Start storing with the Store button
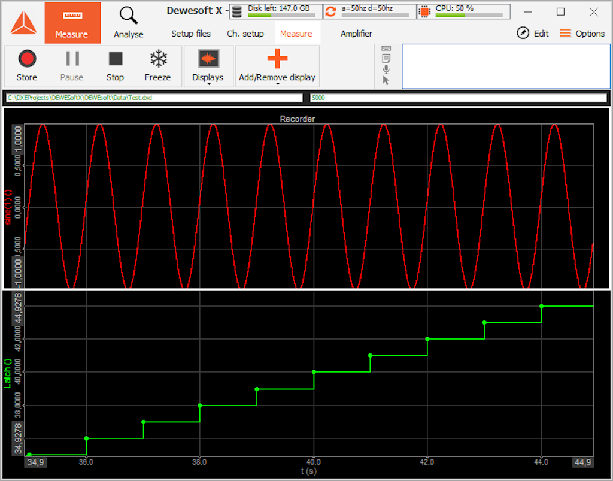 pyautogui.click(x=27, y=66)
